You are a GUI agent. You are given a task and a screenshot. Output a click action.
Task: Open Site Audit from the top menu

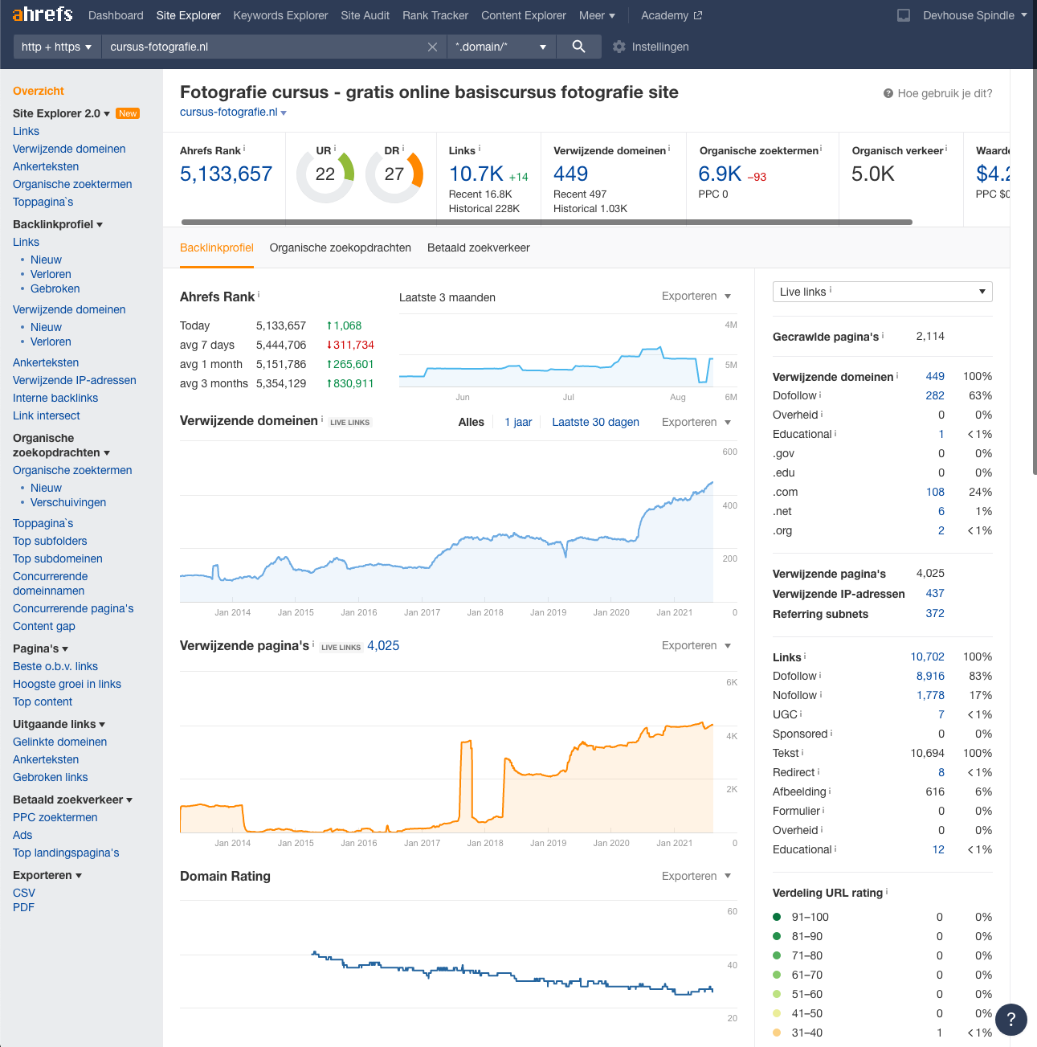(x=365, y=15)
